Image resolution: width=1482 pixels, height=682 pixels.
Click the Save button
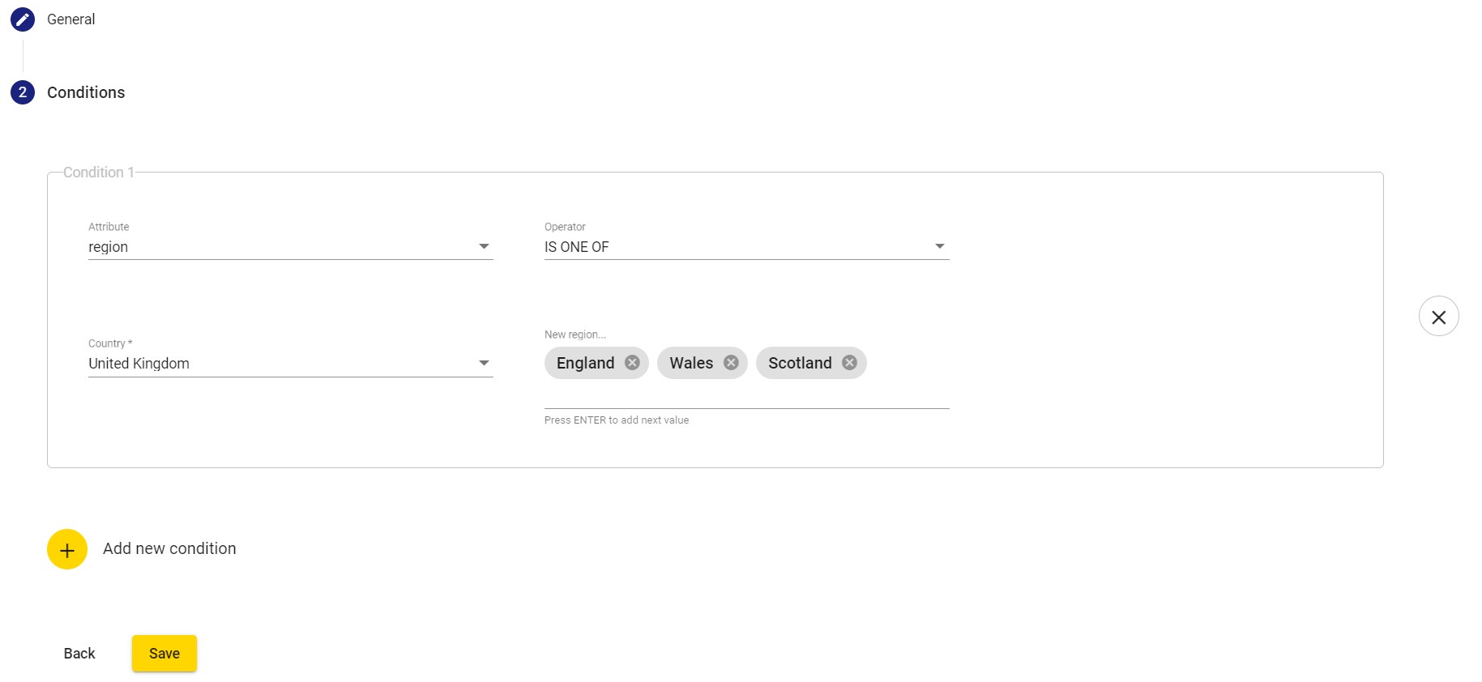tap(164, 654)
